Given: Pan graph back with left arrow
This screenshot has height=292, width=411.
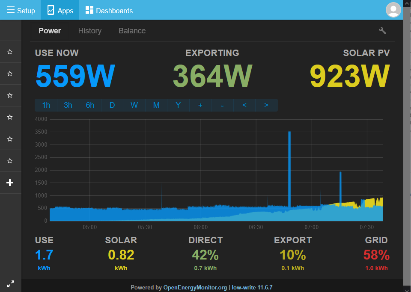Looking at the screenshot, I should (x=244, y=105).
